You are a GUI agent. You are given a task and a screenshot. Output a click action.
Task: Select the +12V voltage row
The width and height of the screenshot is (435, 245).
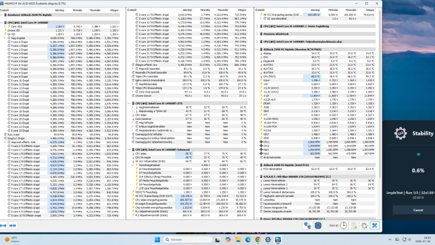pos(316,96)
